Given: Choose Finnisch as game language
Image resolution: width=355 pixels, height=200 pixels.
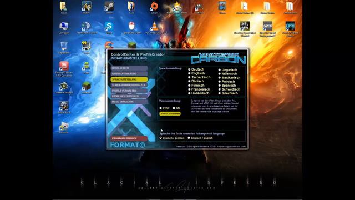Looking at the screenshot, I should (x=196, y=85).
